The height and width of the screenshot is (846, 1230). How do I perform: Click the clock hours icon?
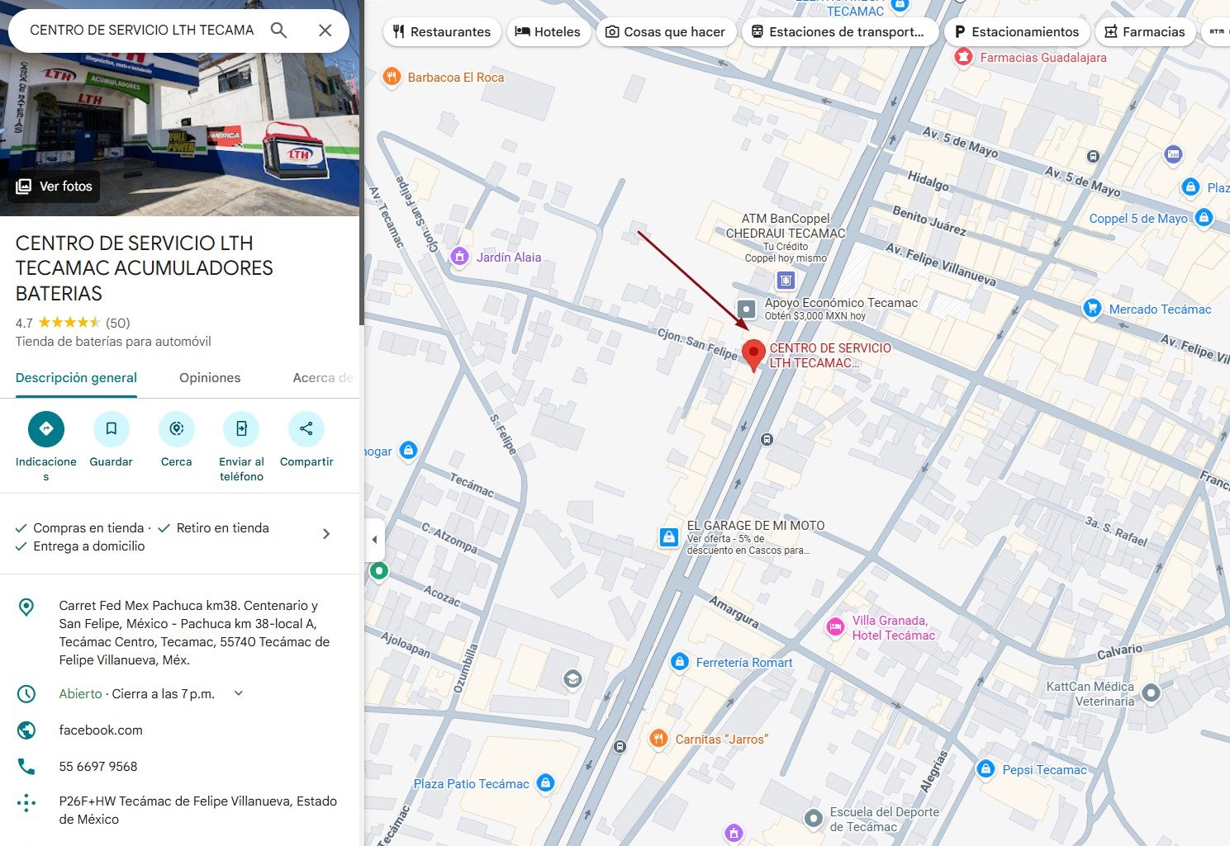(x=26, y=694)
